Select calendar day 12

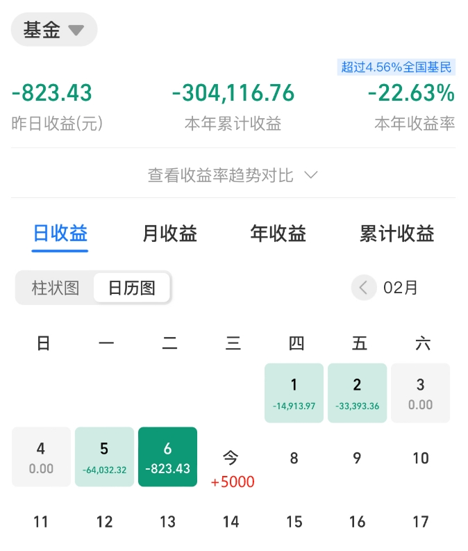[104, 522]
